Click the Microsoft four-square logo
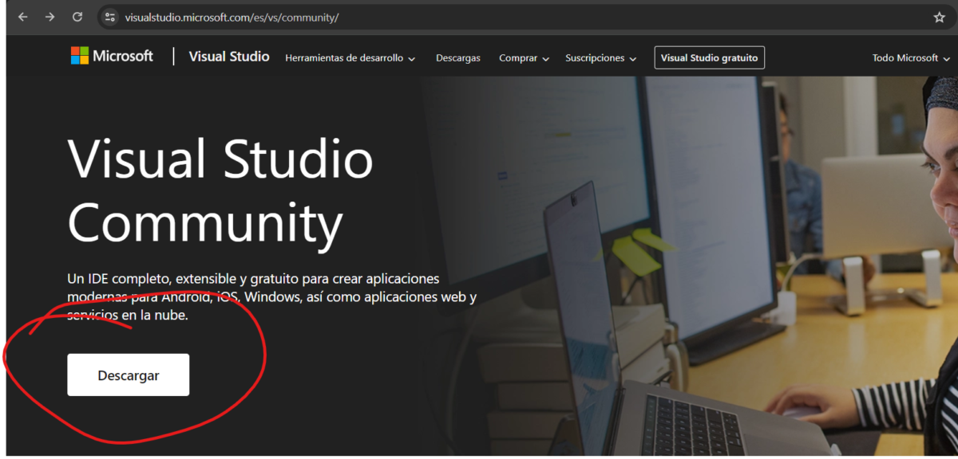Viewport: 958px width, 459px height. [80, 56]
